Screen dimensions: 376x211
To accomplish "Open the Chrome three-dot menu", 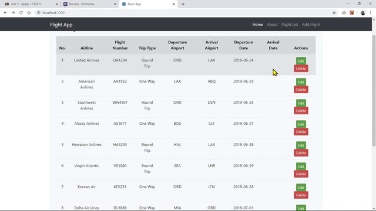I will coord(371,13).
